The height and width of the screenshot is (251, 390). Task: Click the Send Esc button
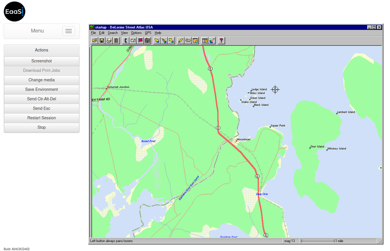coord(42,108)
